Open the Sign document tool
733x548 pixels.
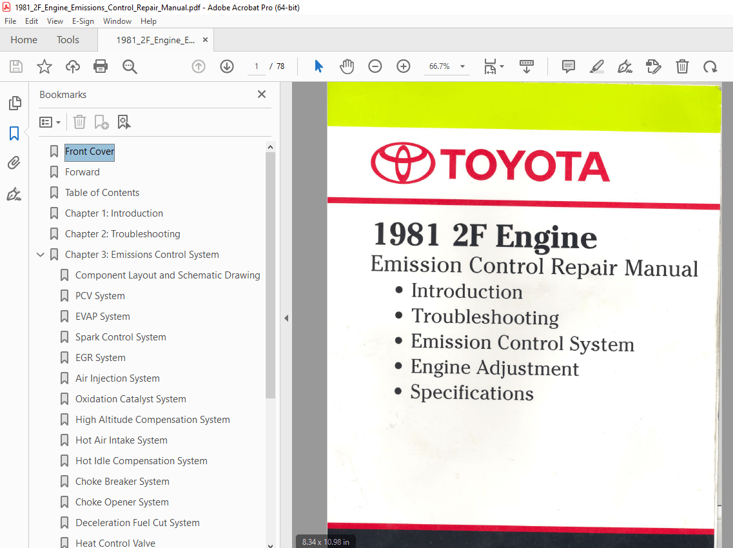coord(625,66)
